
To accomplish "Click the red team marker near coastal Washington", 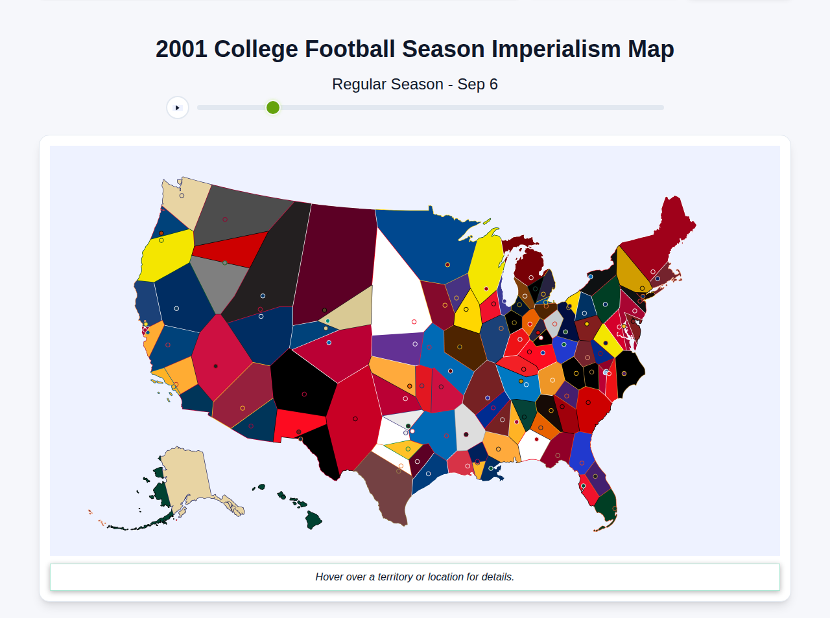I will tap(162, 233).
